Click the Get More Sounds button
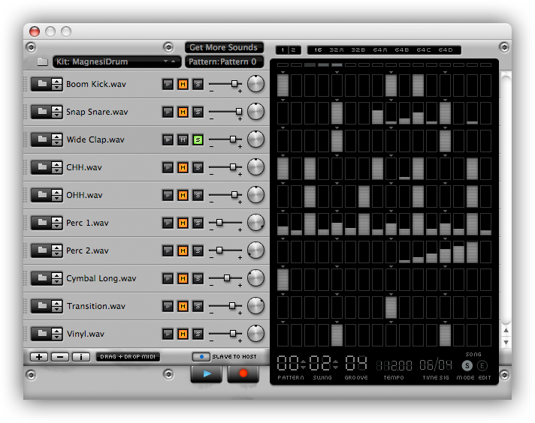The image size is (535, 423). (224, 47)
